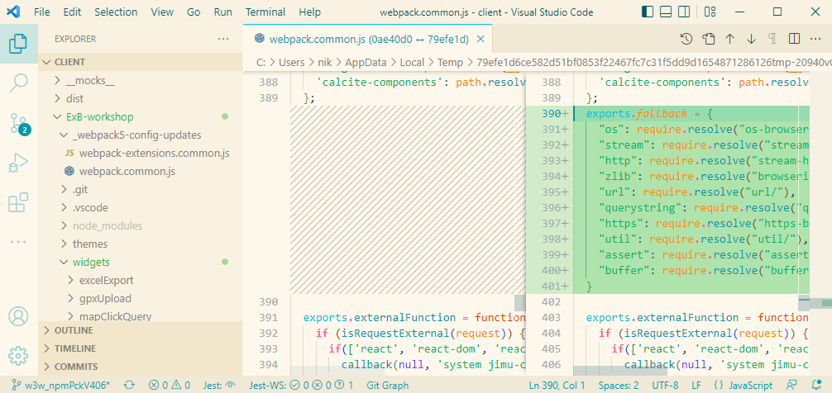Open the Go menu
The height and width of the screenshot is (393, 832).
tap(194, 12)
